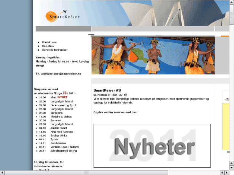Open Madeira & Lisboa trip

pos(61,117)
